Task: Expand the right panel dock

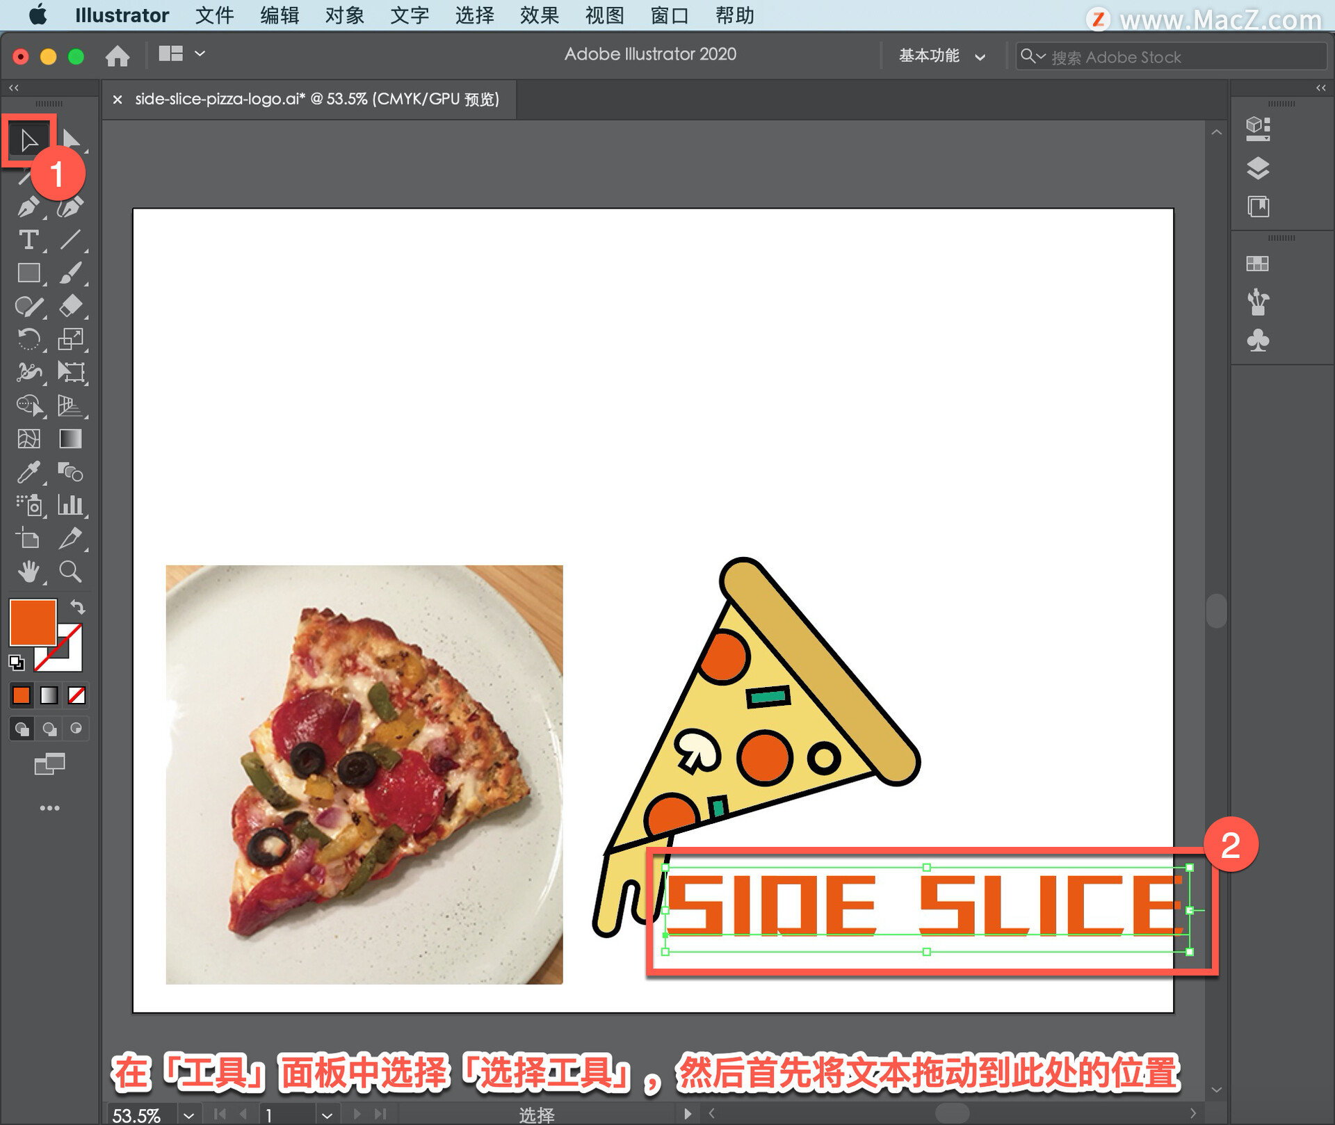Action: click(x=1321, y=88)
